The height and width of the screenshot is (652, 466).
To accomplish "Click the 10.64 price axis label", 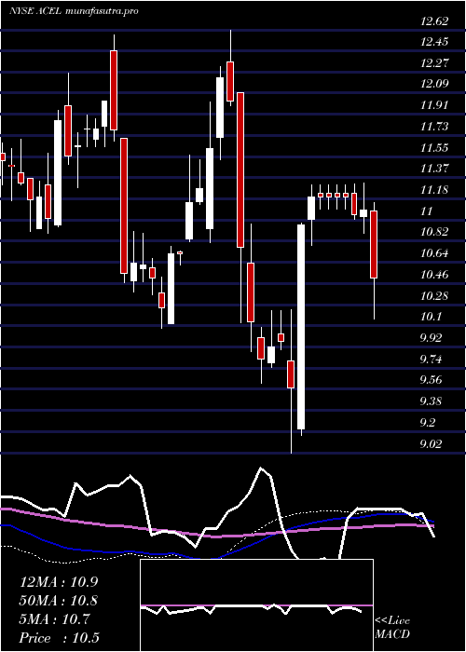I will click(434, 253).
